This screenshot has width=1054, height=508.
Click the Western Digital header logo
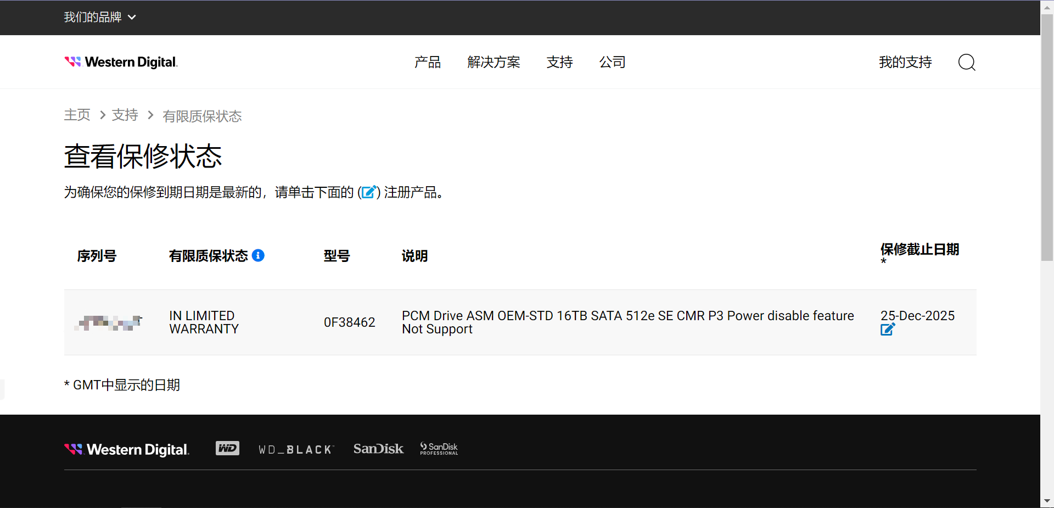pos(121,62)
